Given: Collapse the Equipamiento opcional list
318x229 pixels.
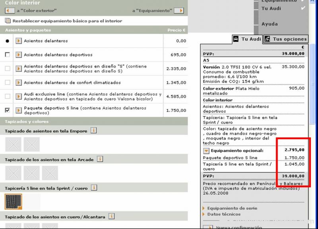Looking at the screenshot, I should (x=206, y=151).
